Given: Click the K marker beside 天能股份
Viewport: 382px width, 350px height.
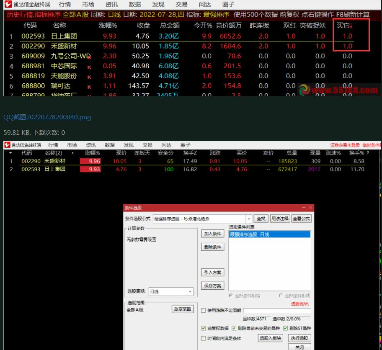Looking at the screenshot, I should [x=89, y=77].
